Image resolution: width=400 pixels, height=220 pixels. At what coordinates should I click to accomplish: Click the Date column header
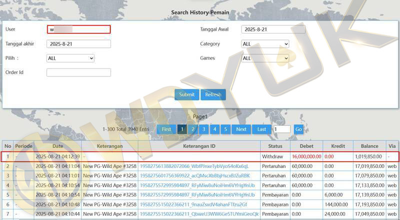[x=57, y=146]
